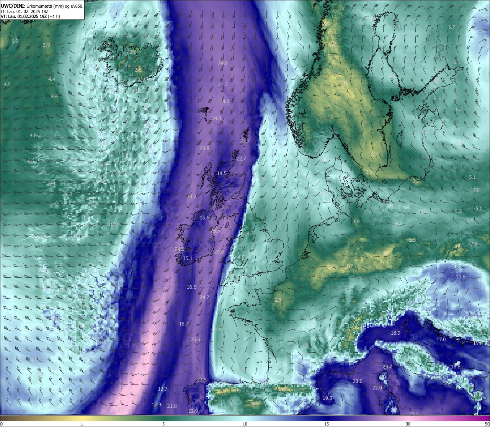Click the 14.5 value over Scotland

(222, 173)
